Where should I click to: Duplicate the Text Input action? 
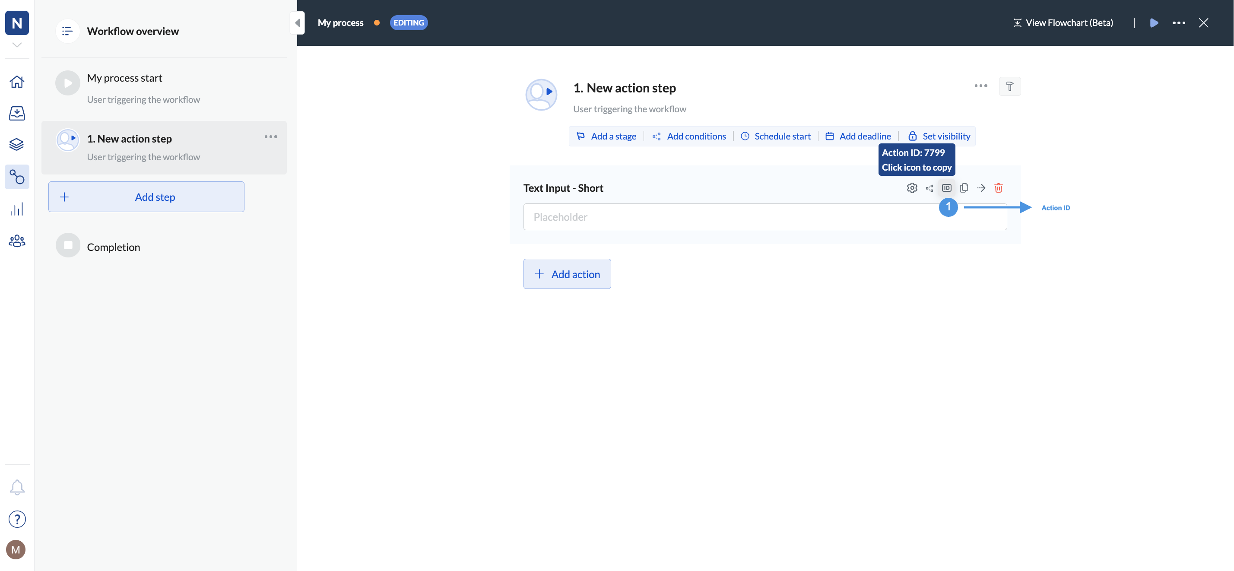coord(964,188)
